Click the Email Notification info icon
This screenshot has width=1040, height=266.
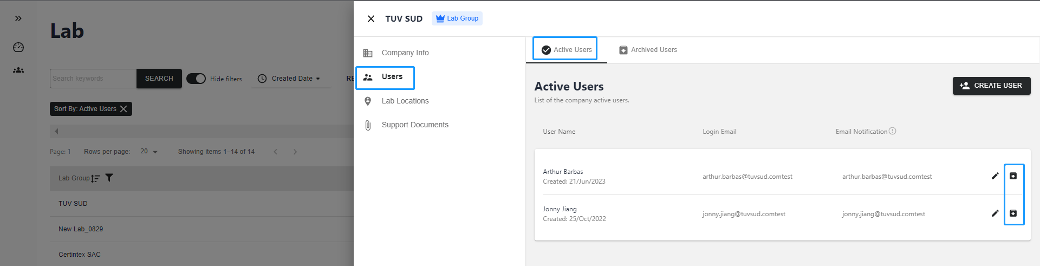point(893,131)
